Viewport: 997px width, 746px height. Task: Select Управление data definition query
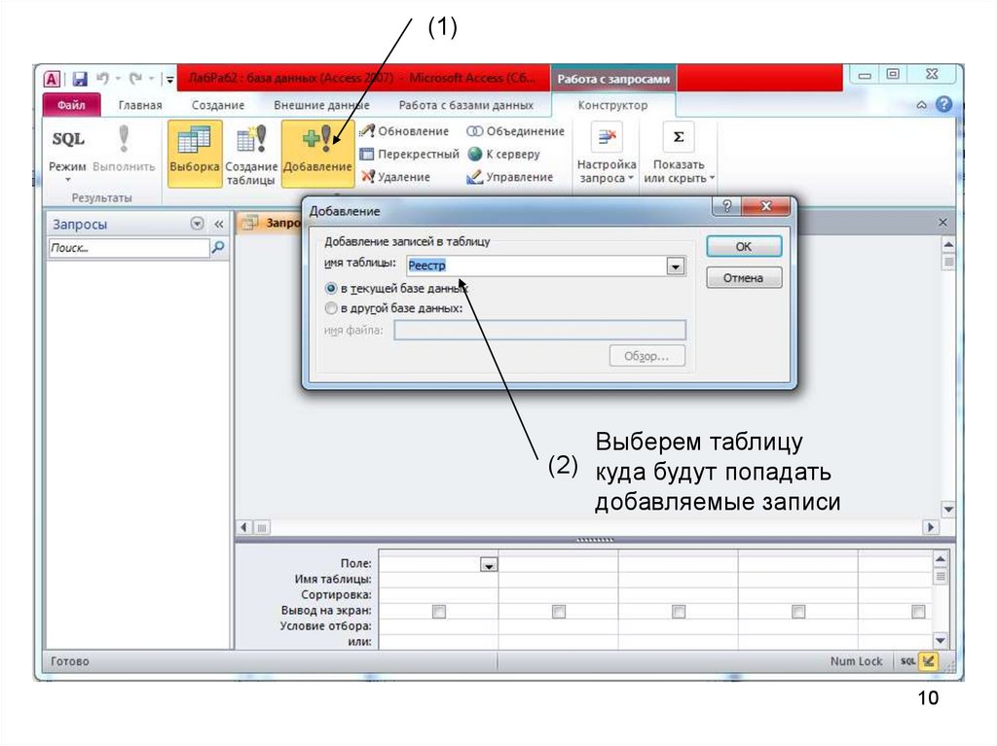510,177
